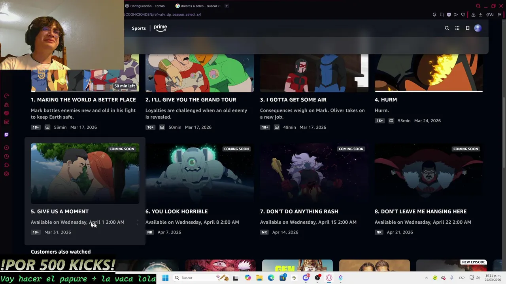Select episode 8 caped man thumbnail
The height and width of the screenshot is (284, 506).
(x=429, y=174)
